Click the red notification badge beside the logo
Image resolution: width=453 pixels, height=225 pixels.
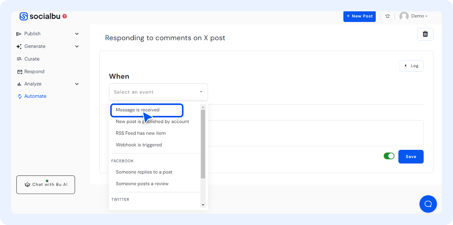[65, 16]
